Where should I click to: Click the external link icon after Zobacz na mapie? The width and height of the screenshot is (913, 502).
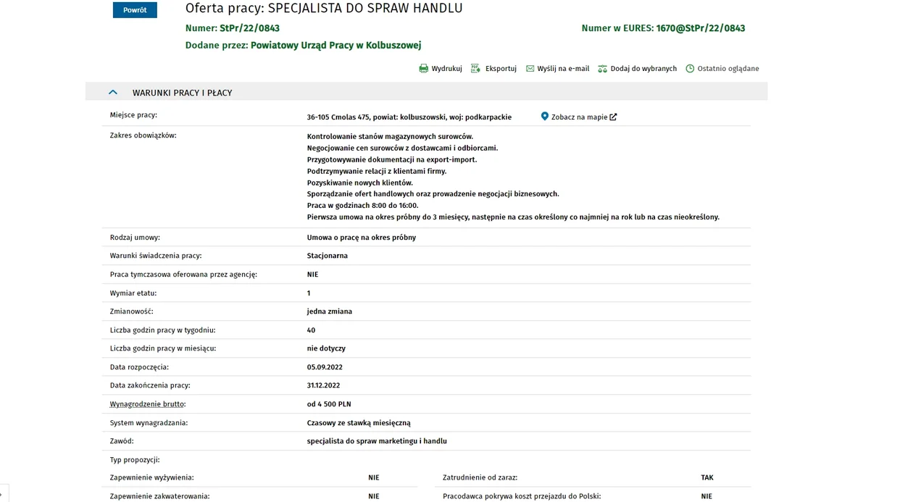613,117
